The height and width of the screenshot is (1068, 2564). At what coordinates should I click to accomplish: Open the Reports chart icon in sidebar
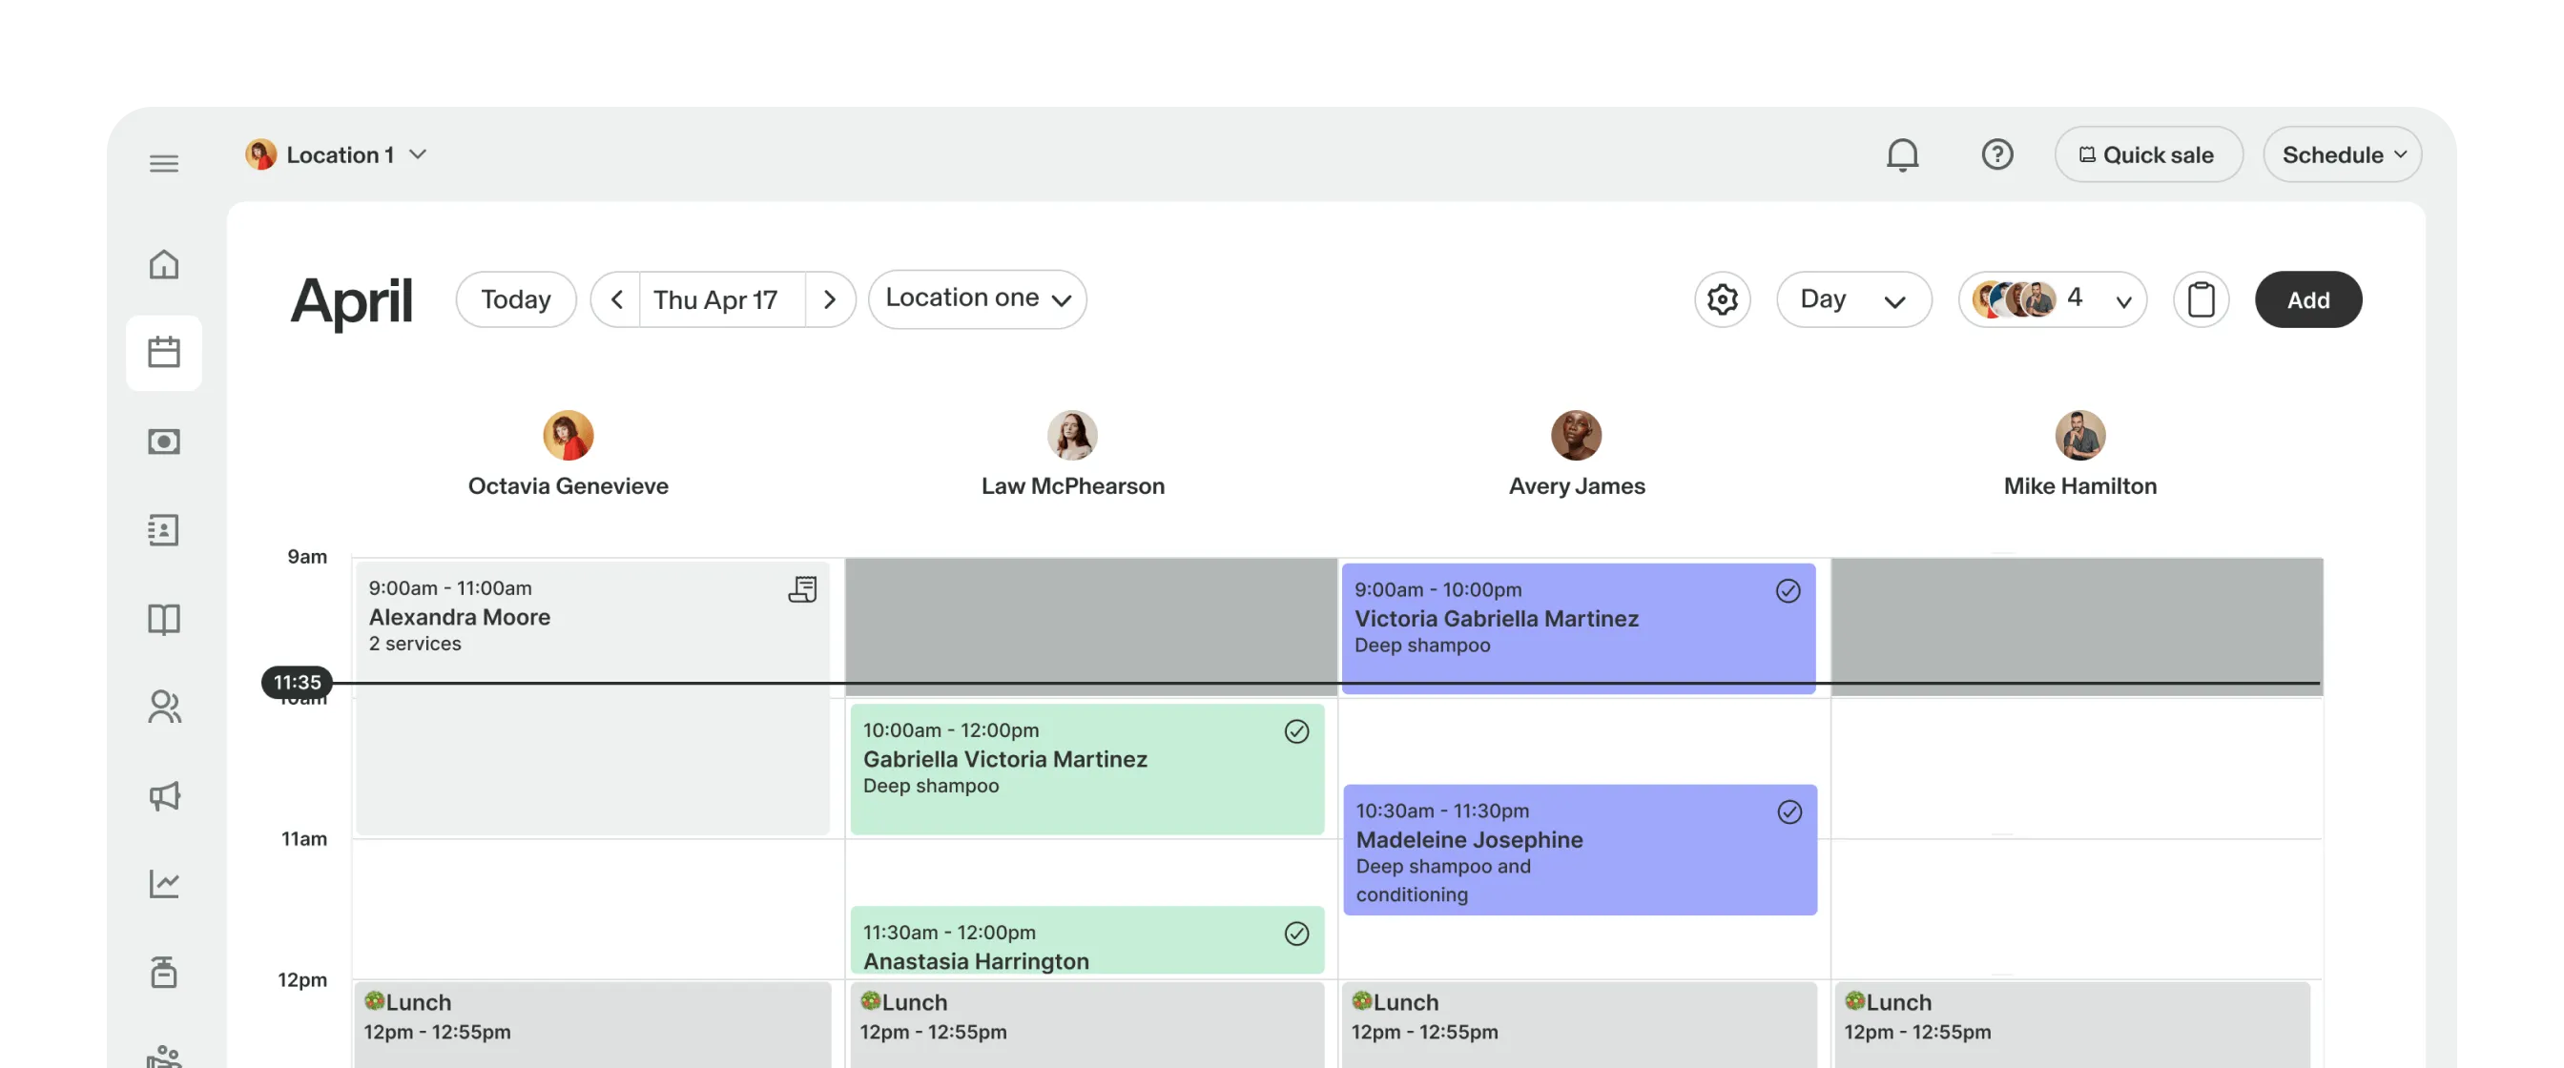[x=164, y=884]
